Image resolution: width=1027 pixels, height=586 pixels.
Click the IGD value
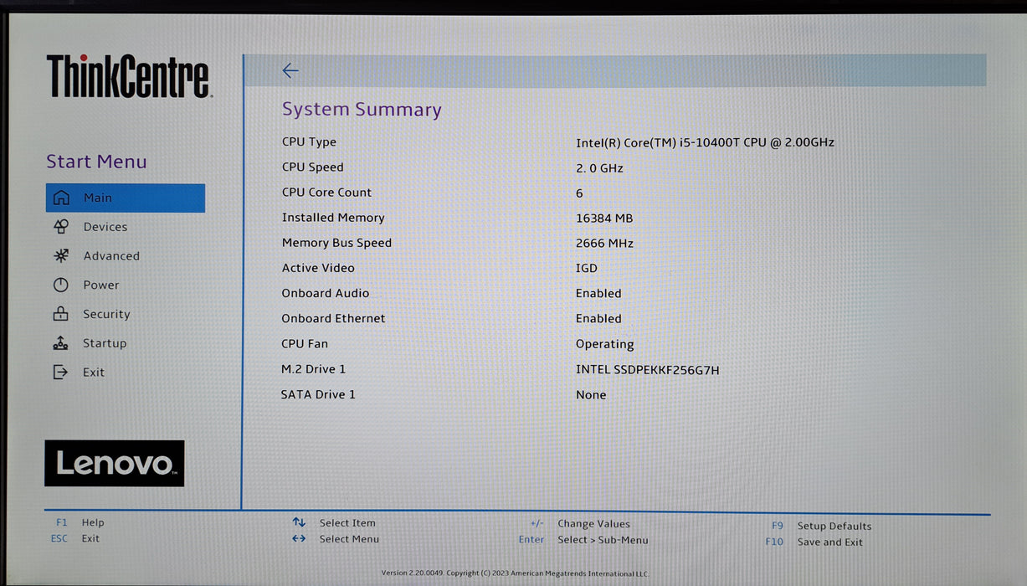click(587, 268)
